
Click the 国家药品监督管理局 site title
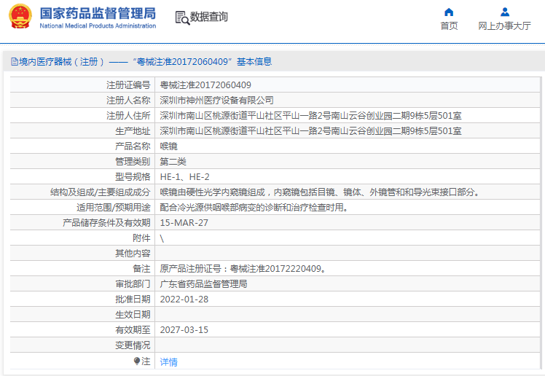pyautogui.click(x=98, y=13)
